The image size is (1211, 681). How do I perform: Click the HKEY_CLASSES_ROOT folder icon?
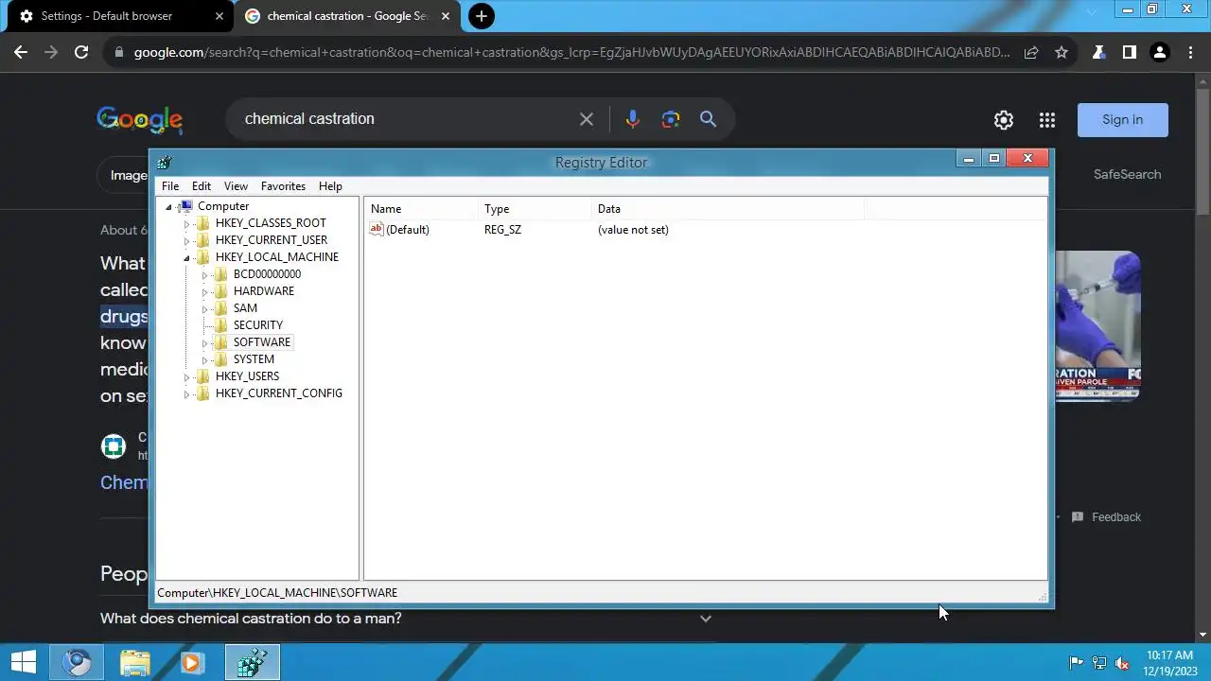coord(202,223)
